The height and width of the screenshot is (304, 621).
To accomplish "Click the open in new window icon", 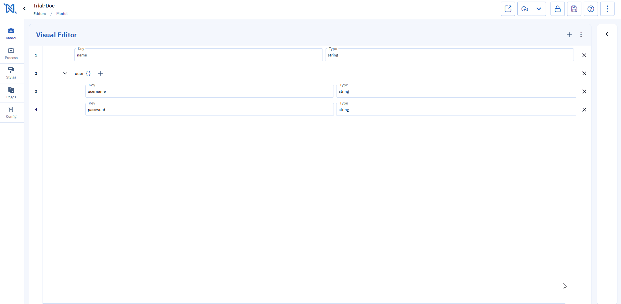I will [508, 9].
